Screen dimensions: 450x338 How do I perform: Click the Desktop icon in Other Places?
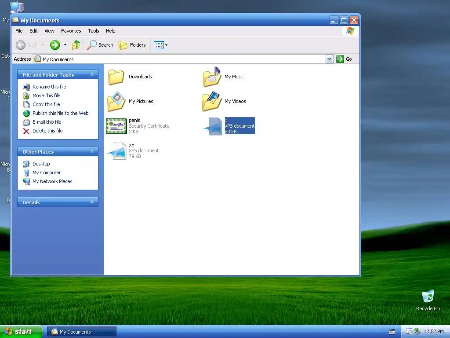point(26,164)
